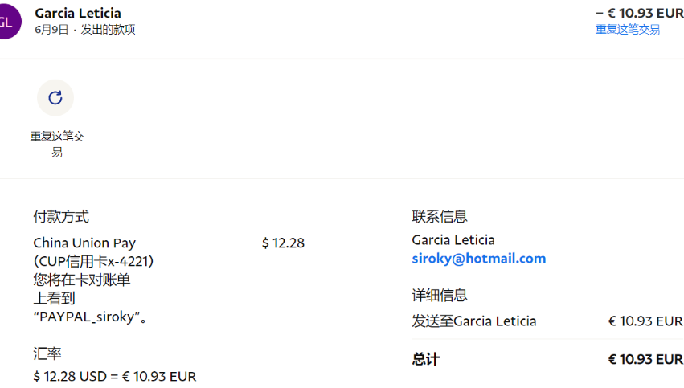684x388 pixels.
Task: Click the blue 重复这笔交易 link at top right
Action: (x=627, y=30)
